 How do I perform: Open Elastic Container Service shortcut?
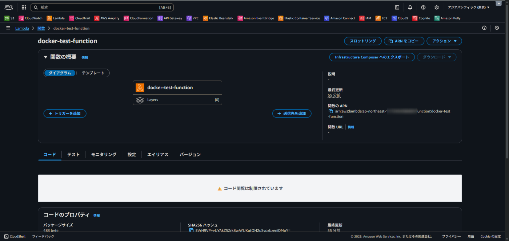pos(299,18)
